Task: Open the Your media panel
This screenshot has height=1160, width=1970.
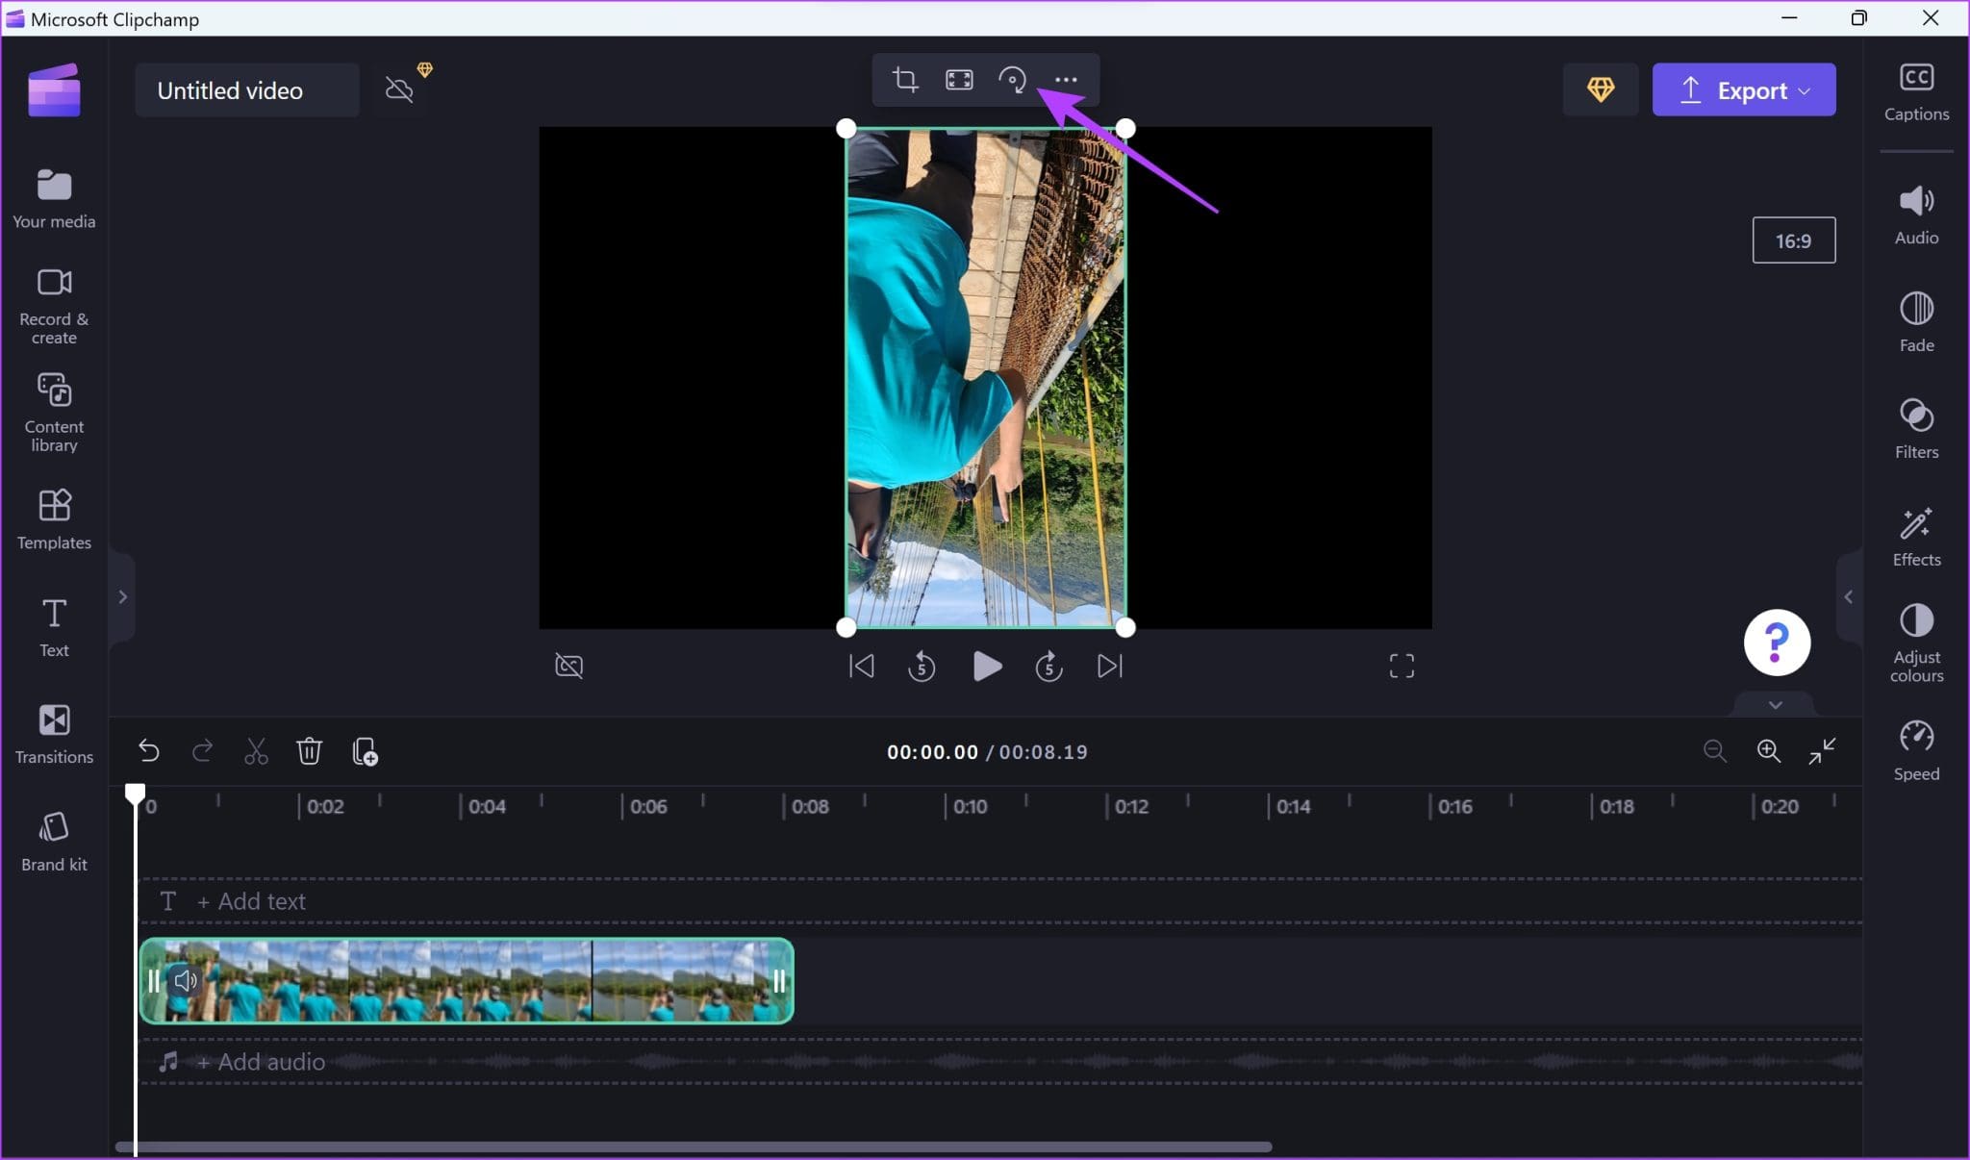Action: pos(54,199)
